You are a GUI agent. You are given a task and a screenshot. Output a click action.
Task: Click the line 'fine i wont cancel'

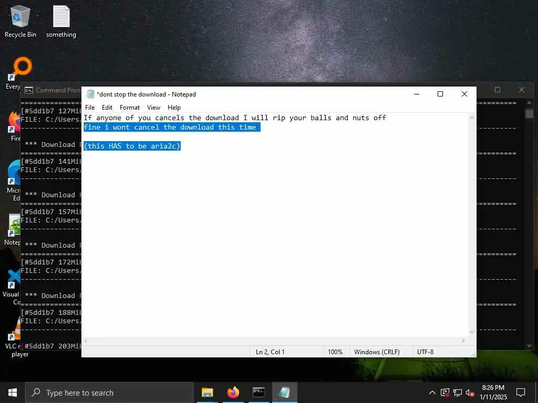[172, 127]
